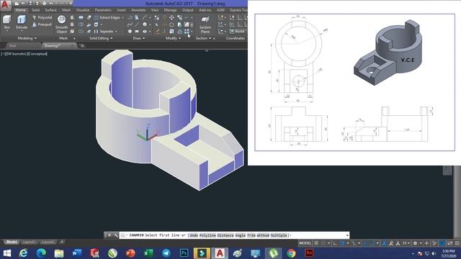Toggle grid display in status bar
The width and height of the screenshot is (461, 259).
click(x=316, y=243)
